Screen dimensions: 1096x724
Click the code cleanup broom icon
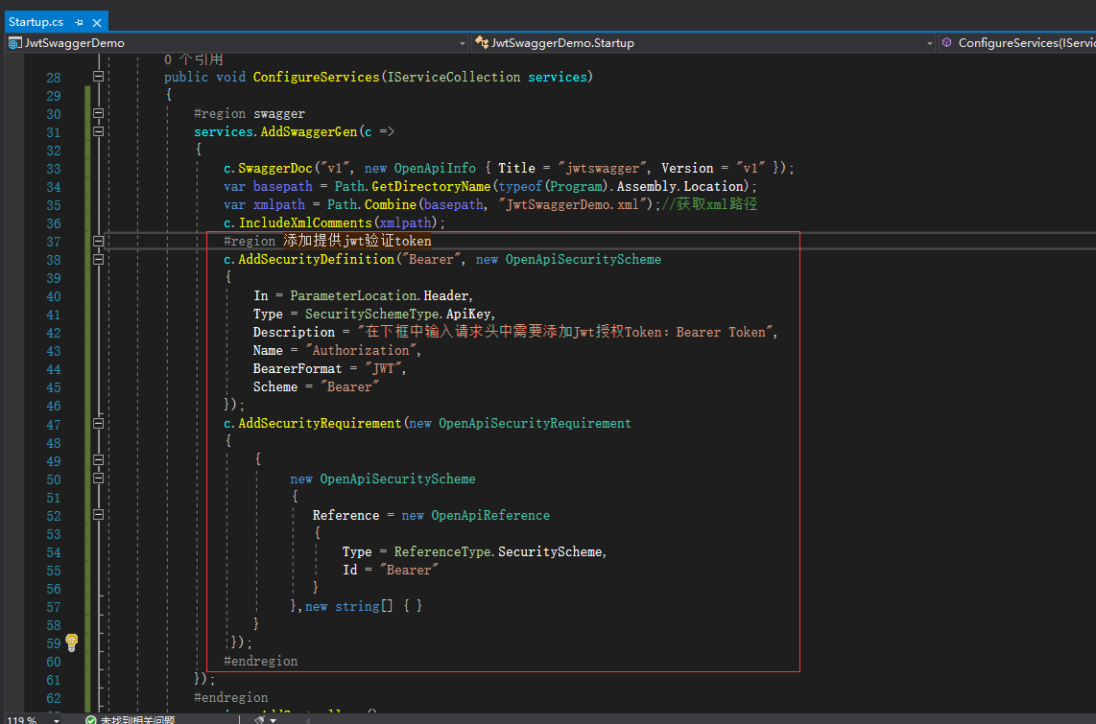click(x=259, y=719)
